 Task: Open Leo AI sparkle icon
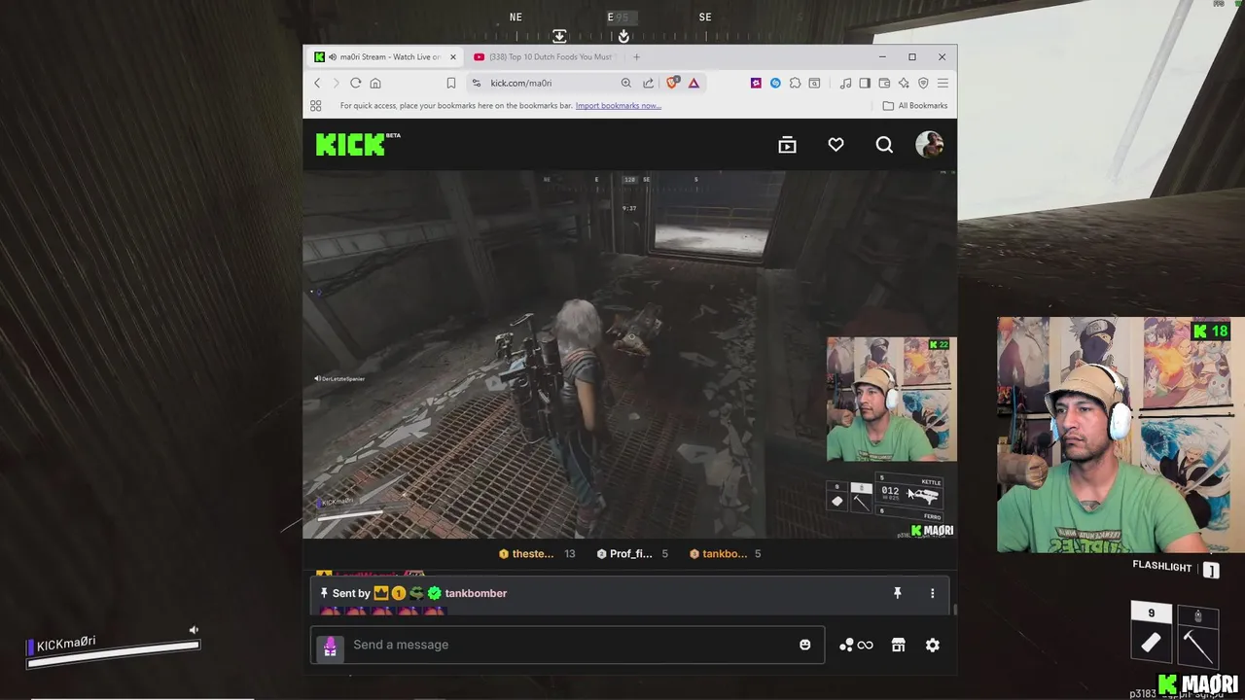[x=904, y=84]
